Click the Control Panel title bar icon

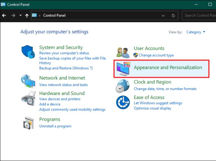pyautogui.click(x=3, y=4)
